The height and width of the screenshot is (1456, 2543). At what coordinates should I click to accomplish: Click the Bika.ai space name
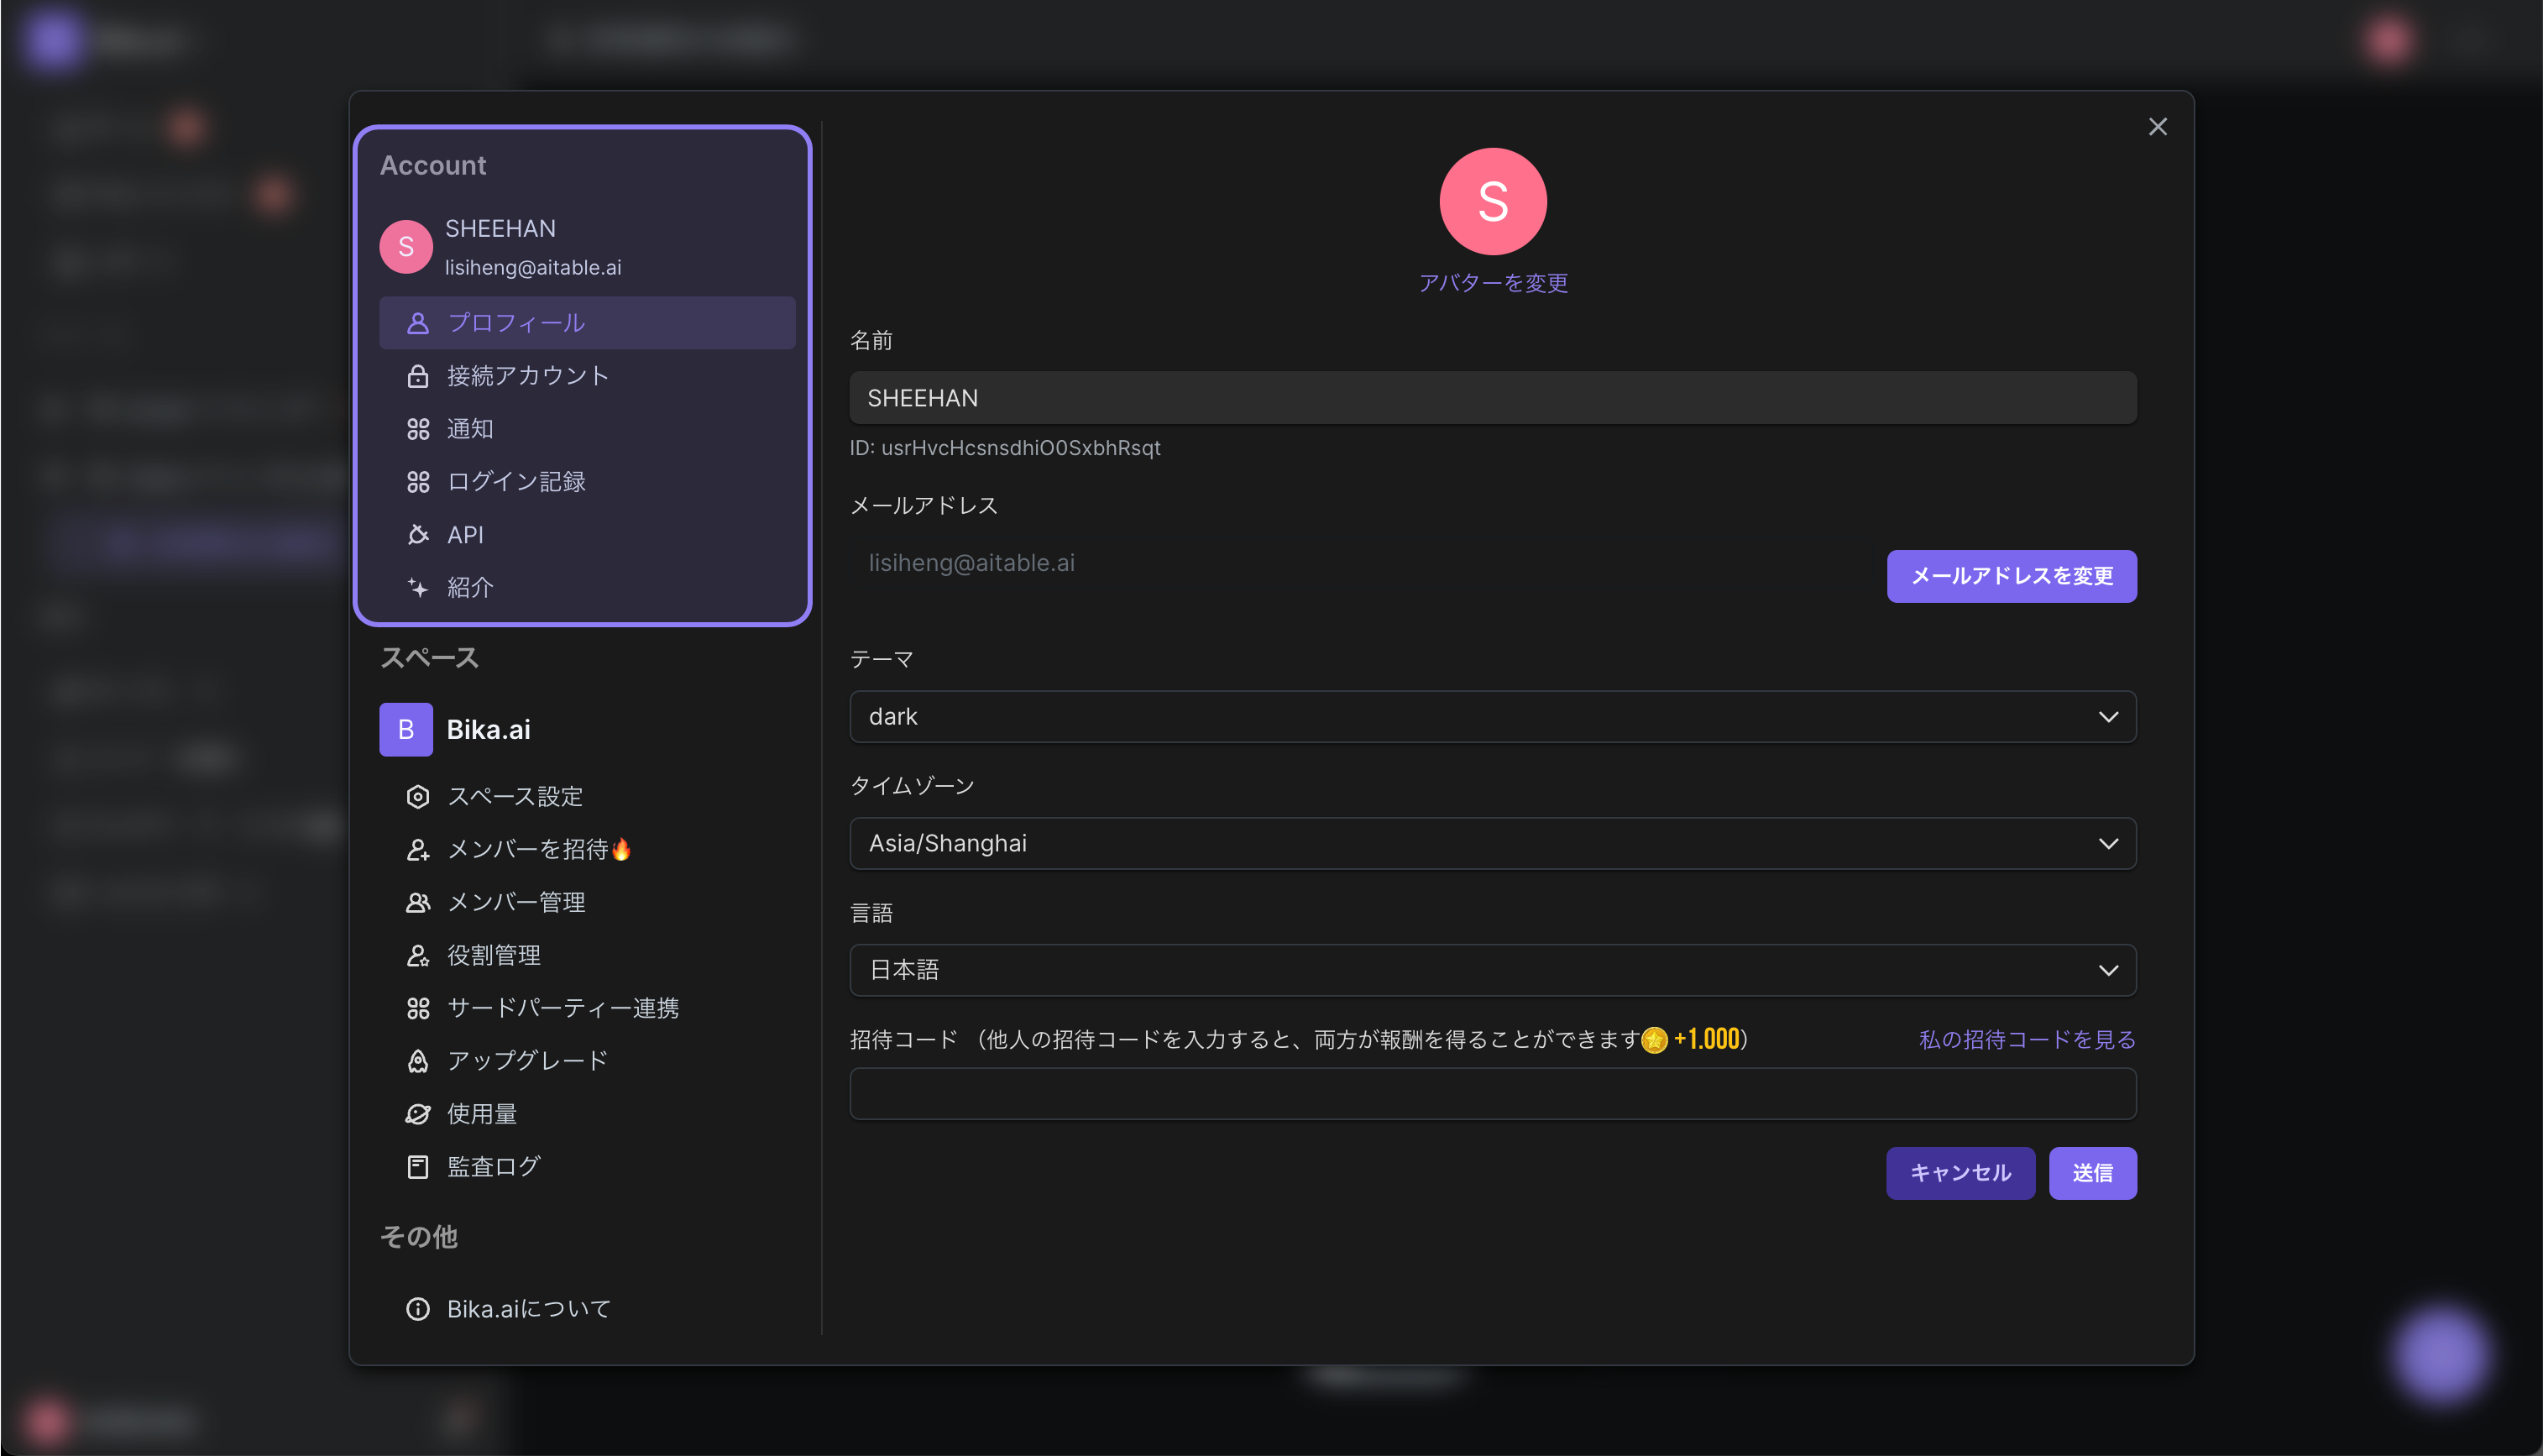click(x=489, y=730)
